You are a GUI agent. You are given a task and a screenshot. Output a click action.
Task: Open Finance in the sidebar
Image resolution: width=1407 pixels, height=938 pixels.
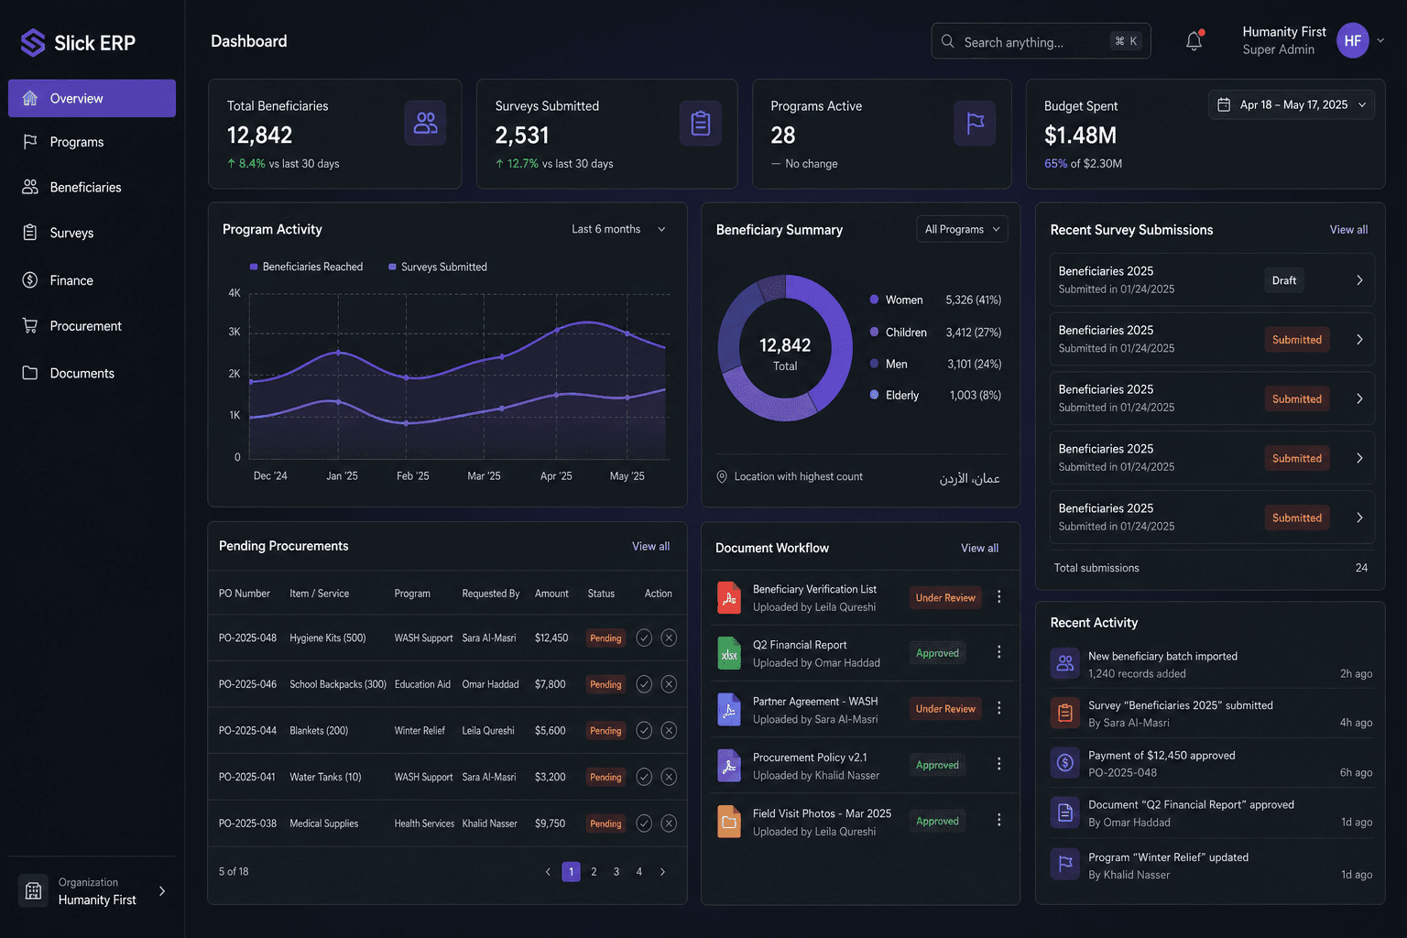tap(92, 280)
